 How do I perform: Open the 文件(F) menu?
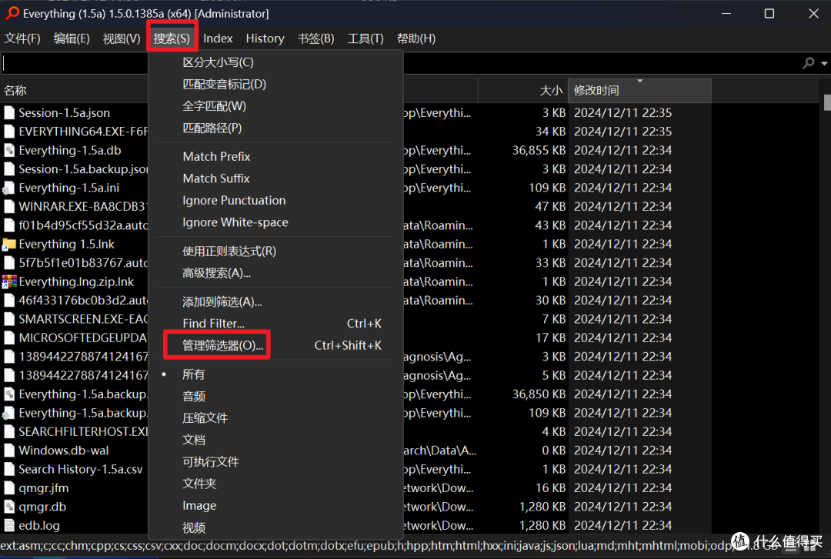coord(22,38)
